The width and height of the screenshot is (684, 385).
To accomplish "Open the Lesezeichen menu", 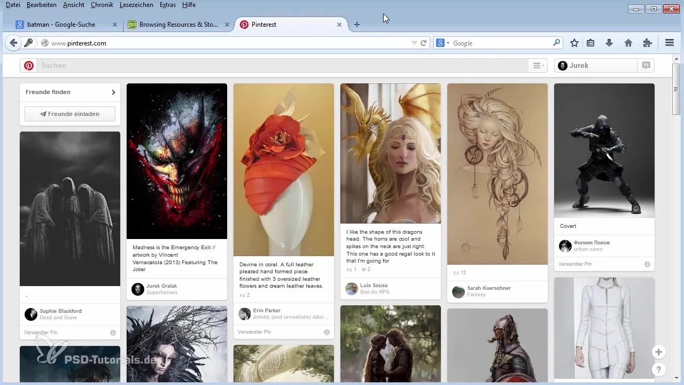I will (137, 5).
